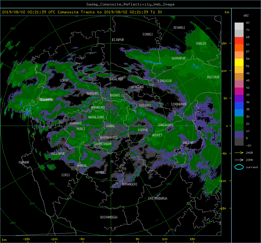Click the GOKAK city label

tap(64, 80)
